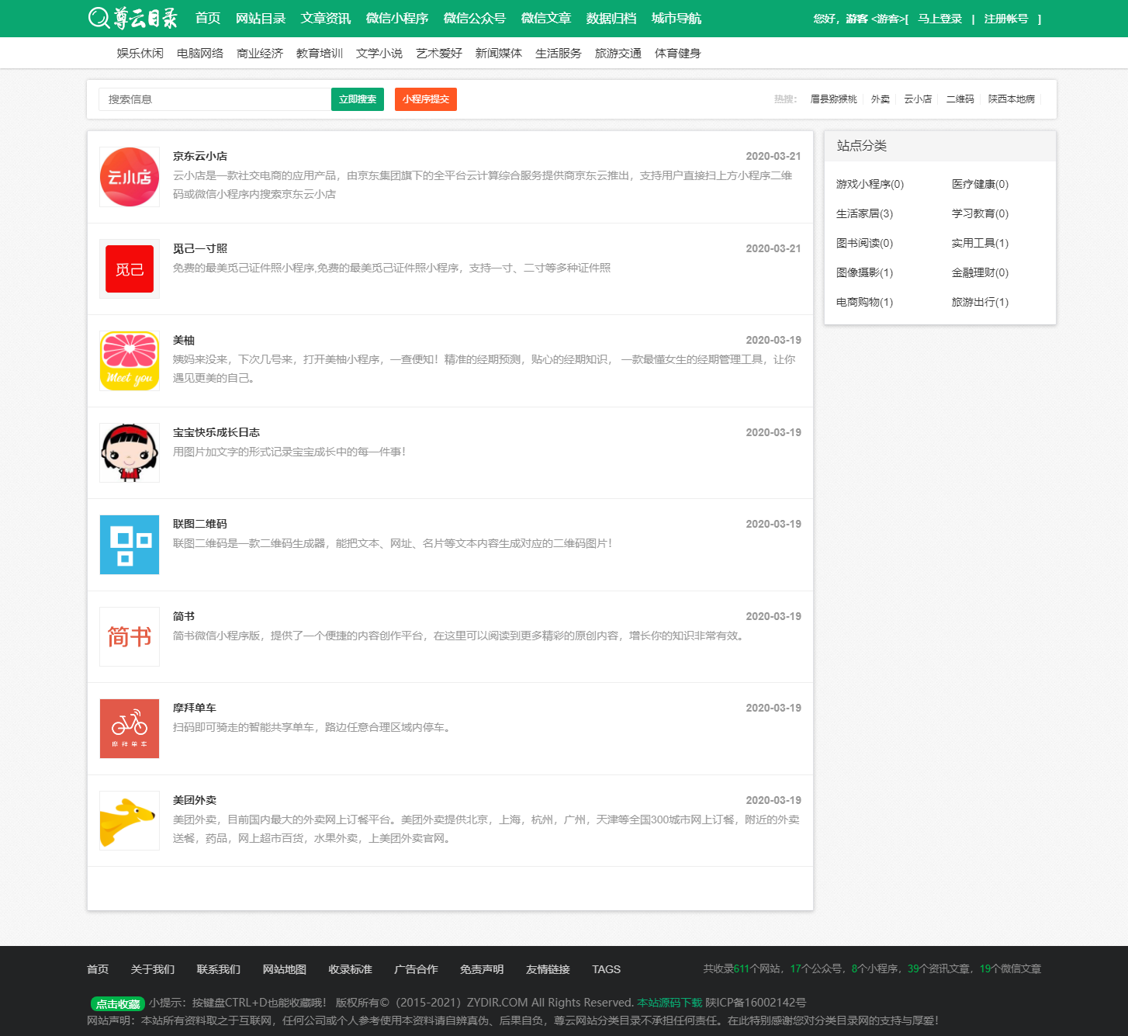Open 文章资讯 menu item
1128x1036 pixels.
coord(326,18)
